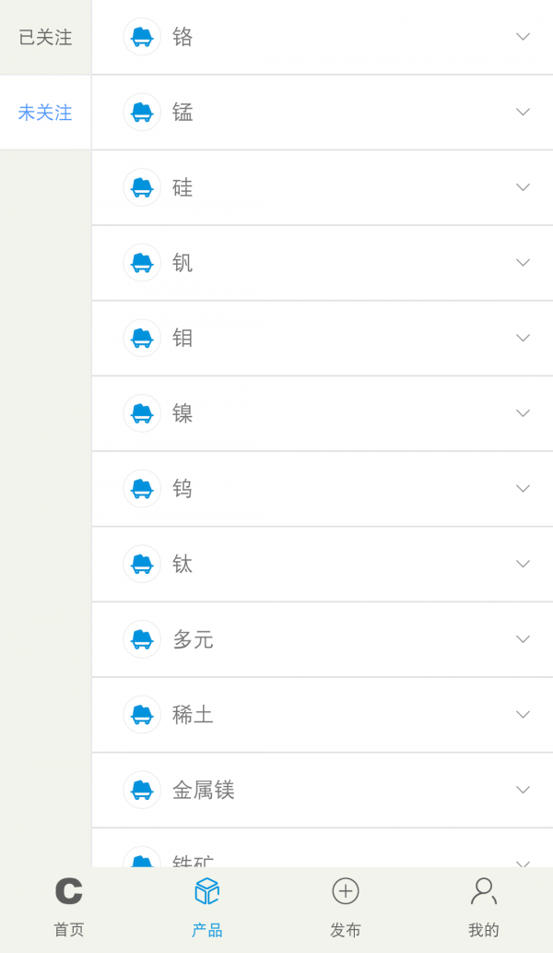Switch to the 已关注 tab
This screenshot has height=953, width=553.
point(45,38)
